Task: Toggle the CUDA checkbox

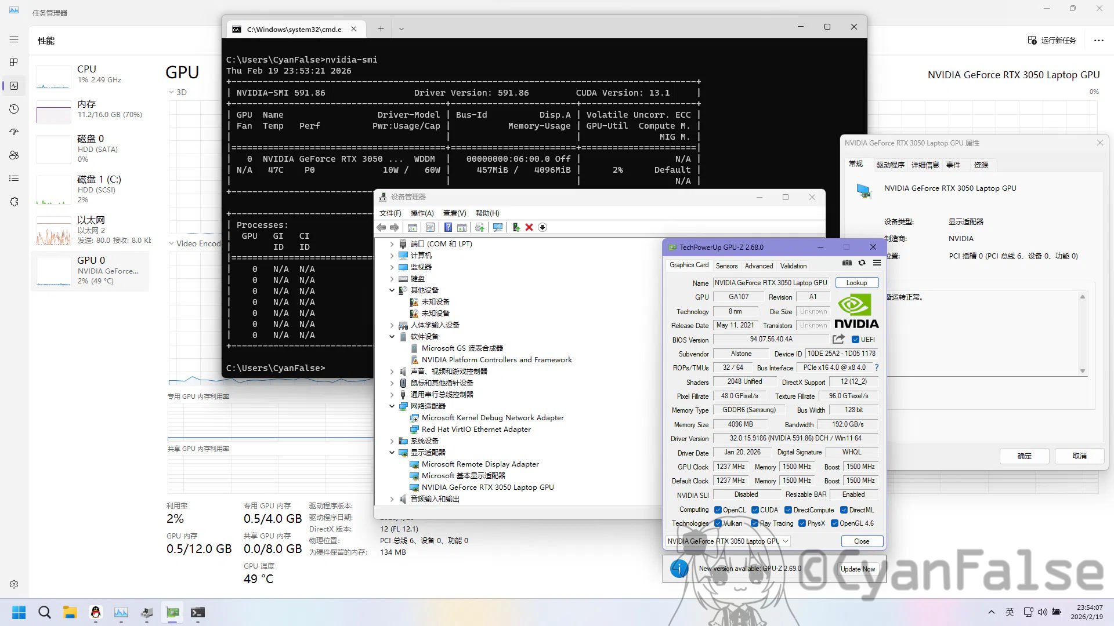Action: pyautogui.click(x=755, y=510)
